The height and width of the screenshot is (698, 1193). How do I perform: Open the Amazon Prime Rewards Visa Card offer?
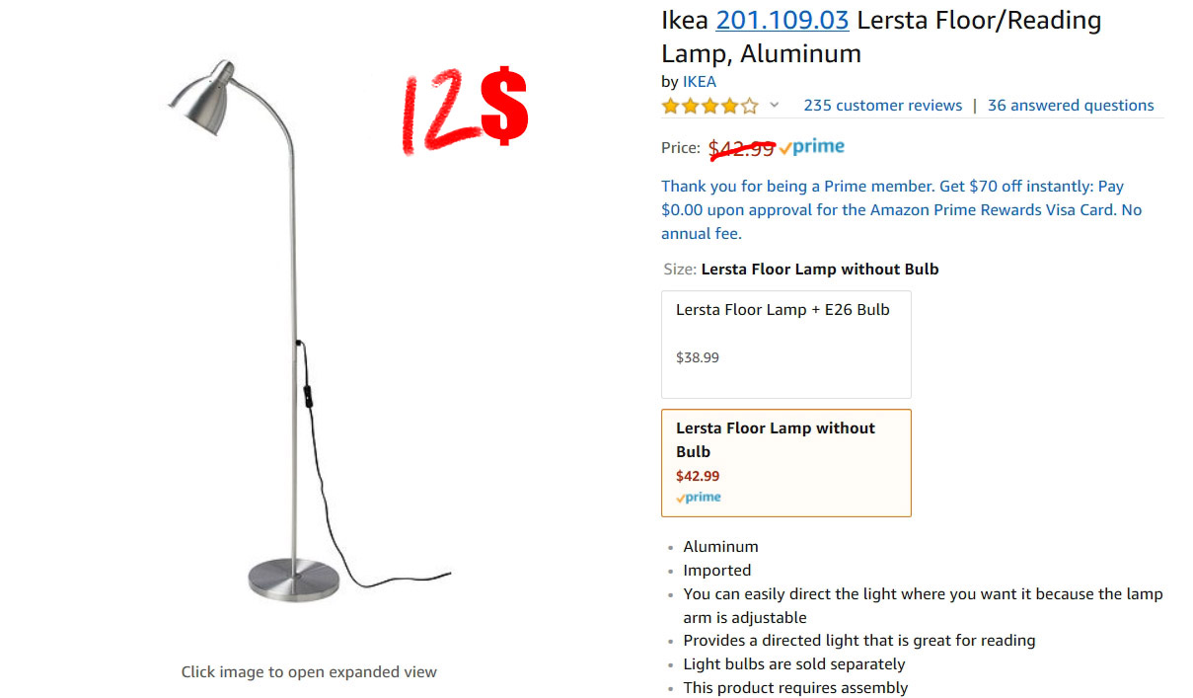click(901, 209)
